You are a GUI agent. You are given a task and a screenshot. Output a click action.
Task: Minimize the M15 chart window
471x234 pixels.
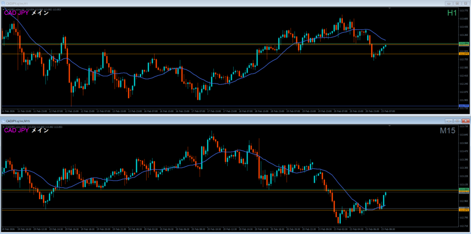(x=448, y=120)
